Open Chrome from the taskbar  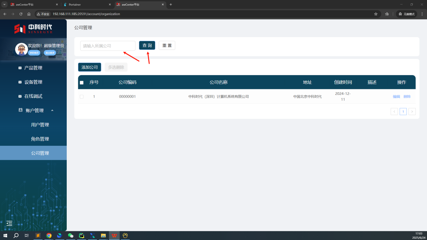pyautogui.click(x=49, y=236)
